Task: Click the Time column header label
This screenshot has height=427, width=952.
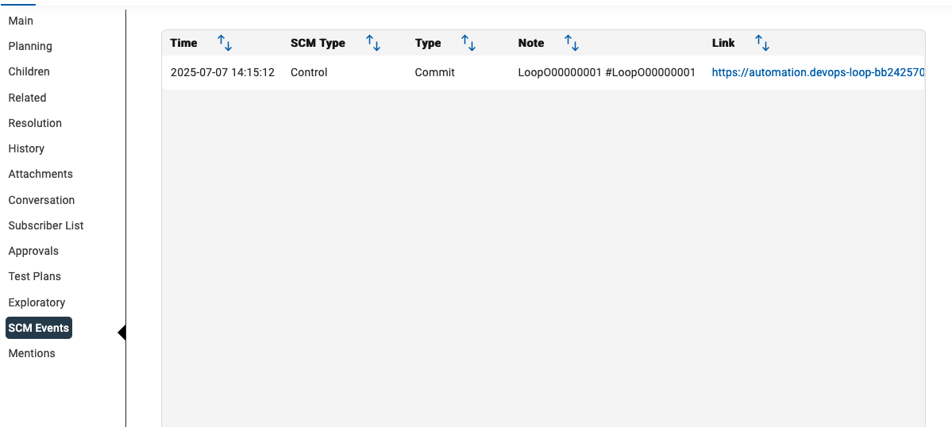Action: [183, 43]
